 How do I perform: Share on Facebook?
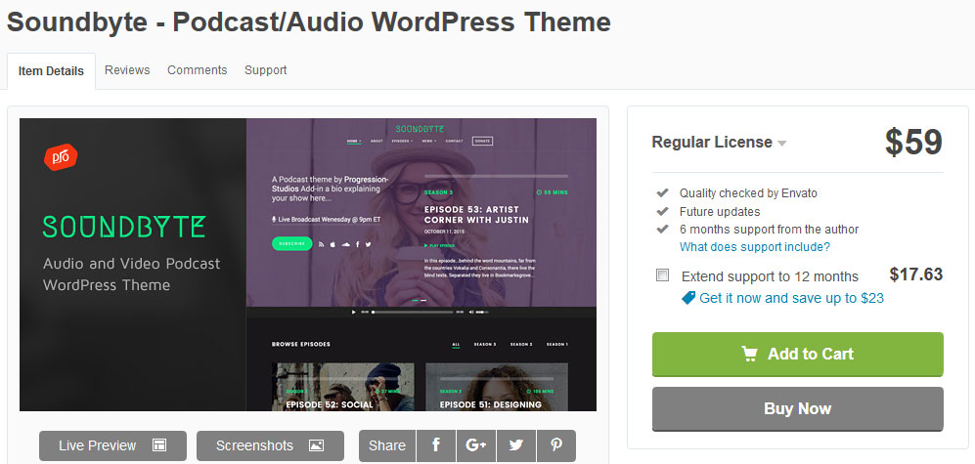[436, 446]
